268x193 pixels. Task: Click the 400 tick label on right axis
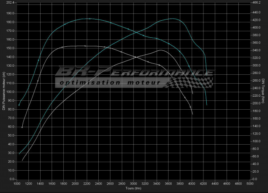(x=256, y=28)
